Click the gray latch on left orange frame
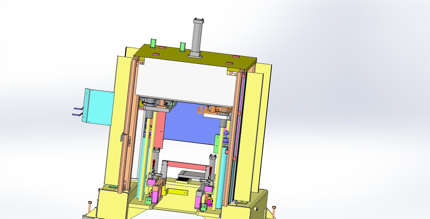430x219 pixels. [x=123, y=137]
